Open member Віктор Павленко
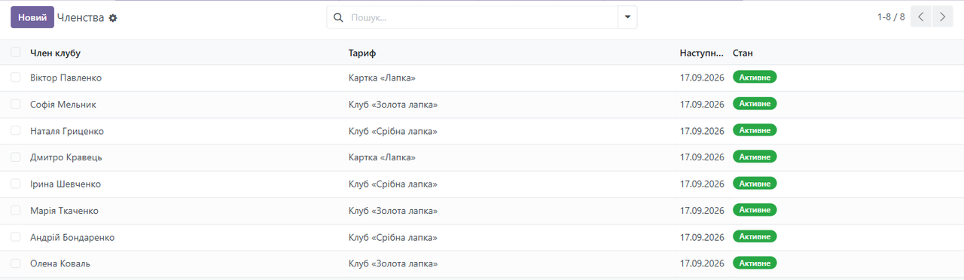This screenshot has width=964, height=280. pos(66,78)
